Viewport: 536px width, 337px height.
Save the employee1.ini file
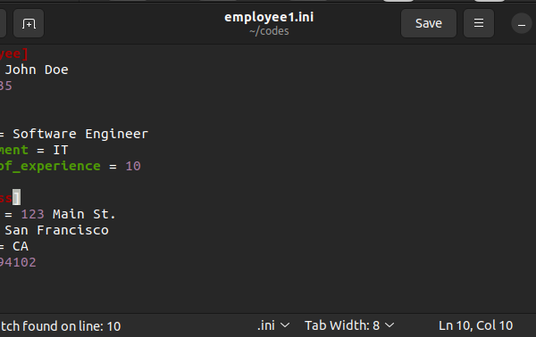pyautogui.click(x=429, y=23)
